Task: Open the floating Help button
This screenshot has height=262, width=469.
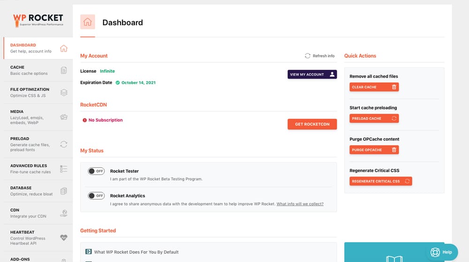Action: click(442, 252)
